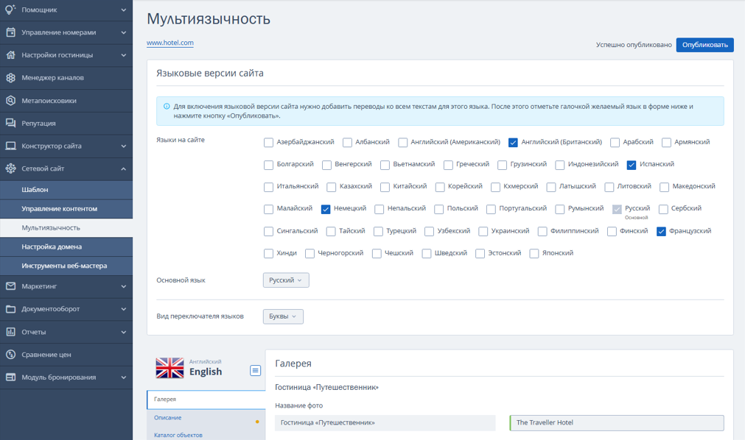Collapse the Сетевой сайт menu chevron
This screenshot has height=440, width=745.
[123, 169]
